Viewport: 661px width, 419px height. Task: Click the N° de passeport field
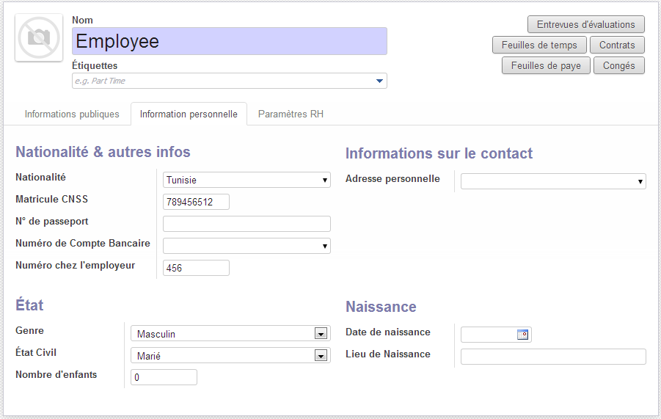(x=246, y=224)
